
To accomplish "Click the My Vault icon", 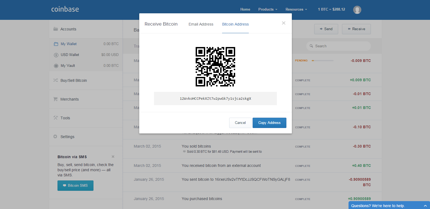I will click(x=56, y=66).
